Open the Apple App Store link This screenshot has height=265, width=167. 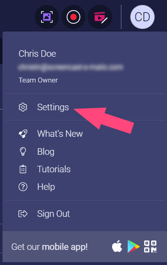coord(117,246)
